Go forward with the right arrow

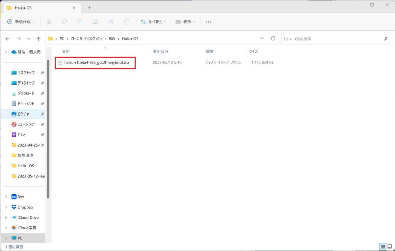19,39
